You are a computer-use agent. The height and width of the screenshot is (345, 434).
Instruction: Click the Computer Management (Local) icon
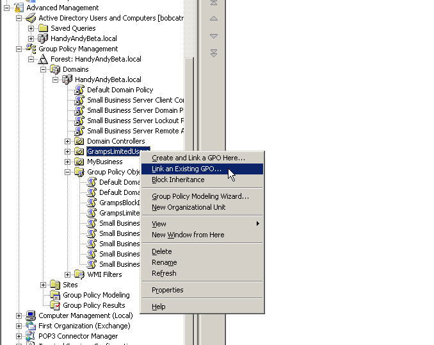[31, 316]
